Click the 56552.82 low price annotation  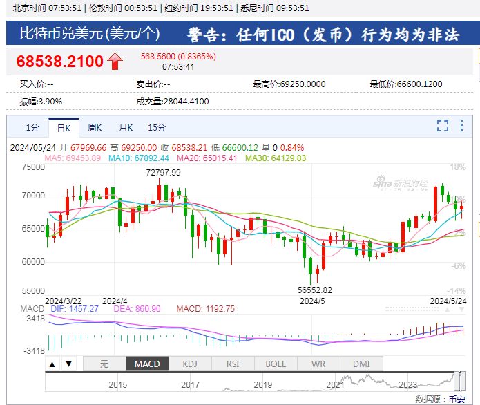coord(315,290)
